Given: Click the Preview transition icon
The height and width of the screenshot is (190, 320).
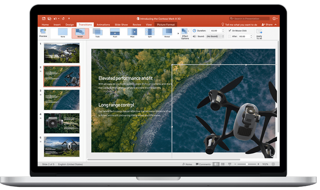Looking at the screenshot, I should coord(43,33).
